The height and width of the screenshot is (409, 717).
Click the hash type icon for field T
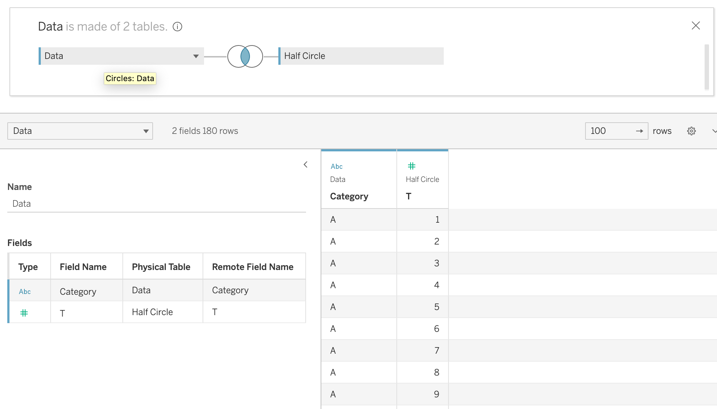pos(24,313)
